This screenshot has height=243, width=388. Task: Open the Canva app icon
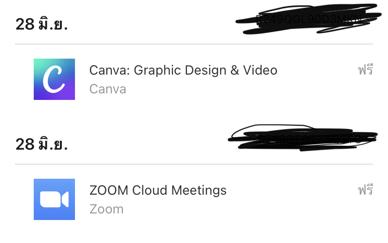(54, 79)
